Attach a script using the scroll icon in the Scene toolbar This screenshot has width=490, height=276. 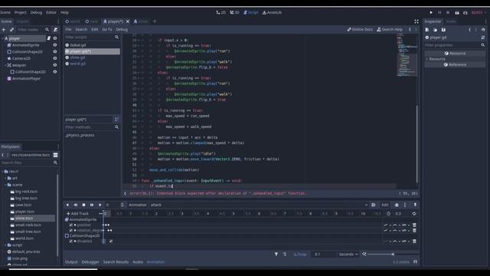tap(55, 29)
